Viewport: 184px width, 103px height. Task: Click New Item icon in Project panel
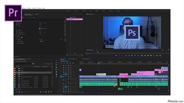pyautogui.click(x=49, y=92)
